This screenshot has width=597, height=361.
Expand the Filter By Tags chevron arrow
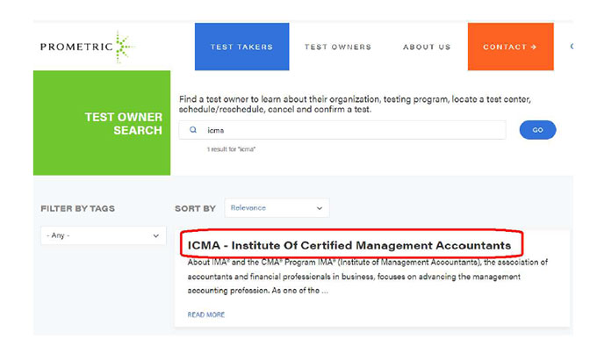[x=156, y=235]
